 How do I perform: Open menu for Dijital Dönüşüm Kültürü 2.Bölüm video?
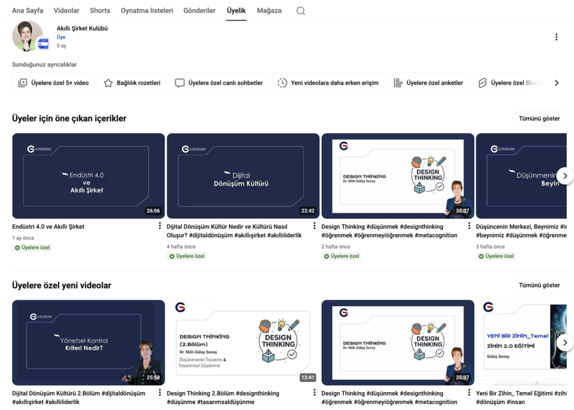pos(160,393)
